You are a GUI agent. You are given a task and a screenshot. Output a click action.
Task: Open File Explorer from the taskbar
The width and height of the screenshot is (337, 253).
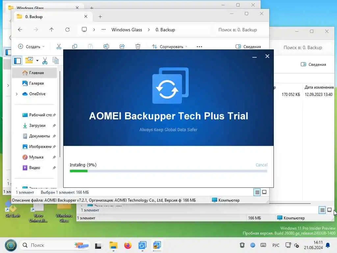(x=113, y=245)
